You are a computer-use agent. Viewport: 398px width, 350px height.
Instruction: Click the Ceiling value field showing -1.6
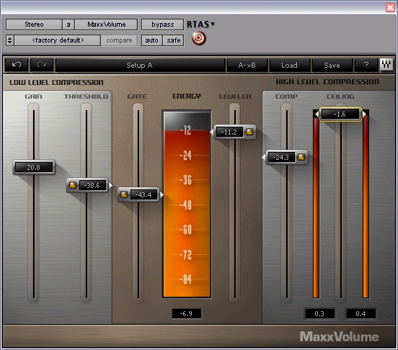(x=340, y=114)
